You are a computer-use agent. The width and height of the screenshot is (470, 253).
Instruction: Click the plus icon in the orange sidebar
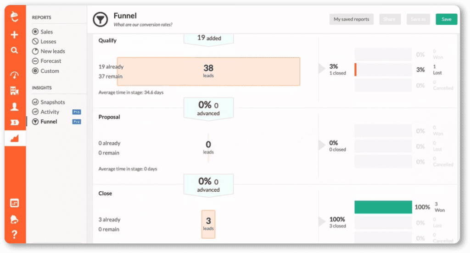15,35
